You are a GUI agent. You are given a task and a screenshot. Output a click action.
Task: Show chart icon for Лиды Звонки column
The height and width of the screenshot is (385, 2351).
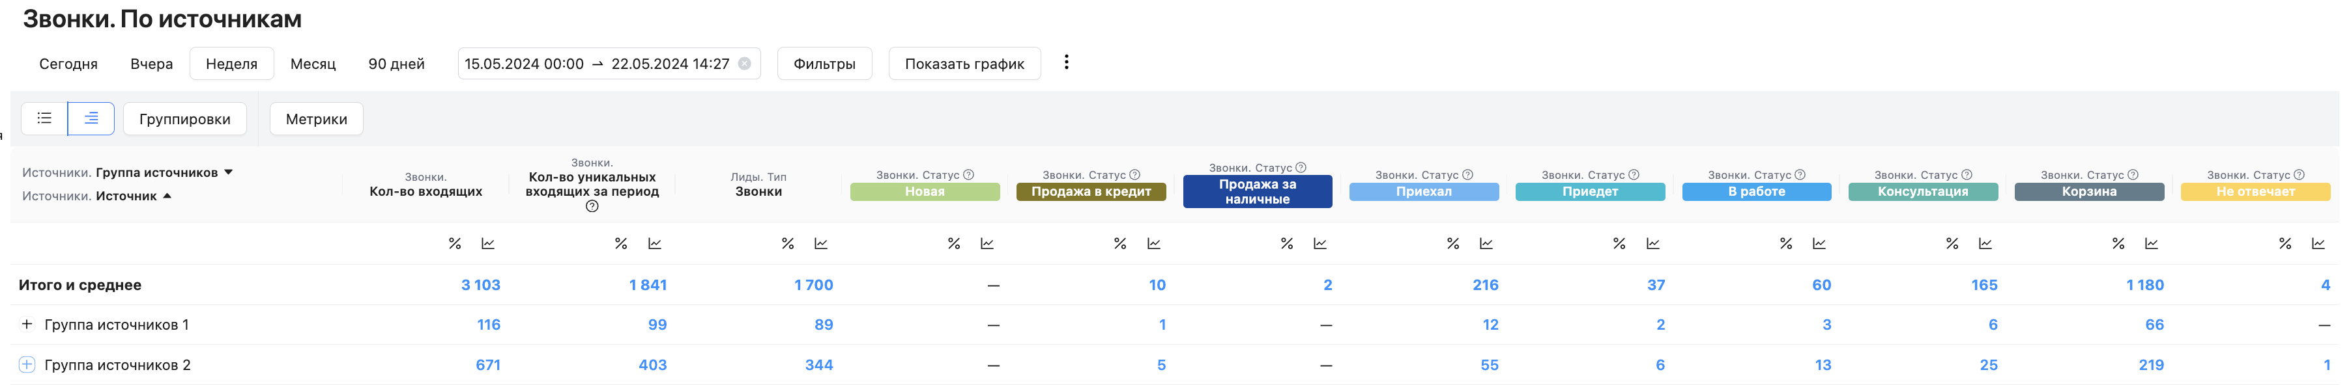pyautogui.click(x=820, y=243)
